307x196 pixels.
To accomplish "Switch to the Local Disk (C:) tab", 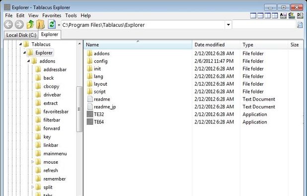I will [21, 35].
